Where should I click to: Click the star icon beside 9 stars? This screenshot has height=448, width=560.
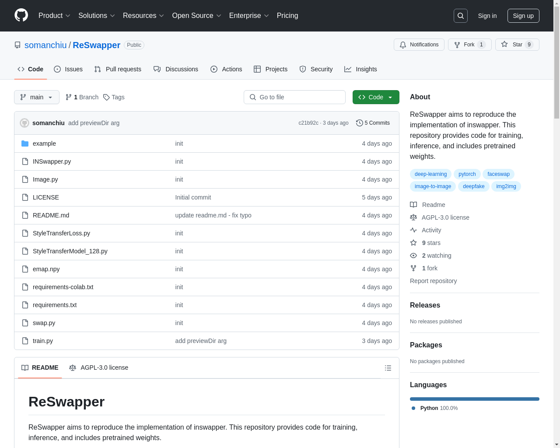coord(413,243)
